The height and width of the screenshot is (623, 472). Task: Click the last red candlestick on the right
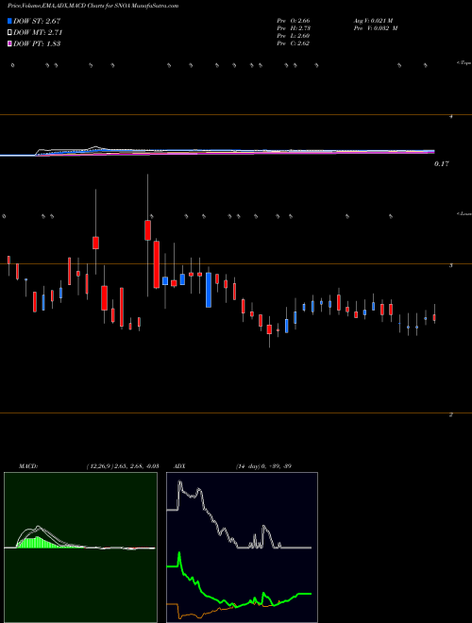434,318
